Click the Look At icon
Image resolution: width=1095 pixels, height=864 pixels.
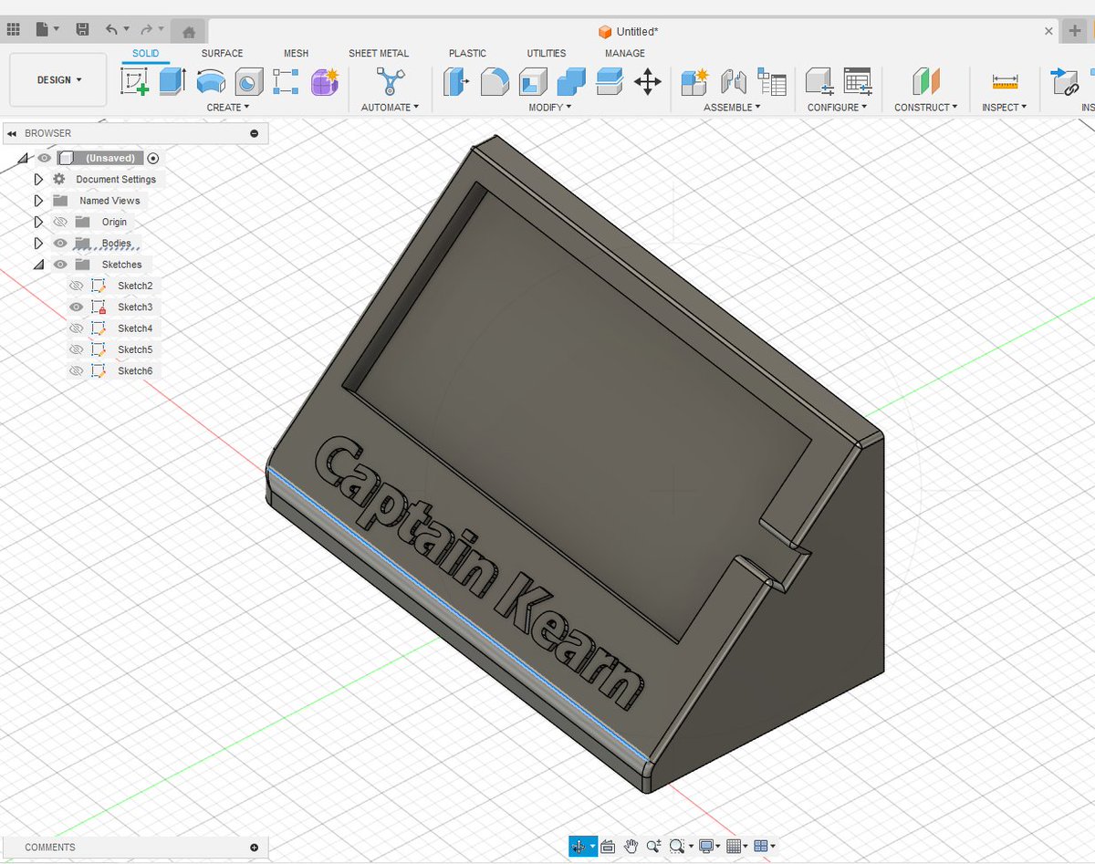click(608, 847)
